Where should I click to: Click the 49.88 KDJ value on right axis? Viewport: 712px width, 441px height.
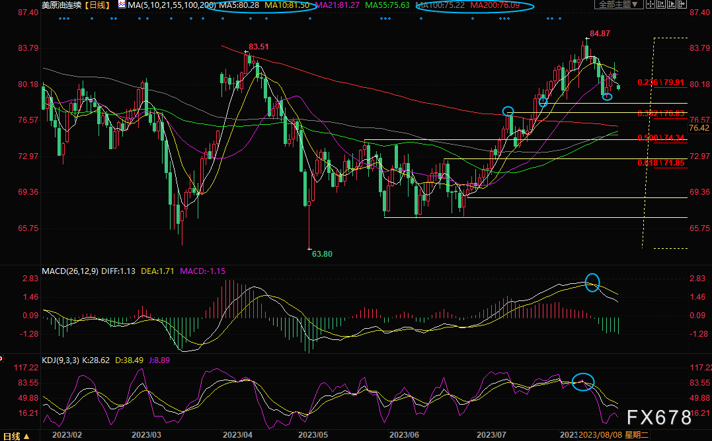[699, 398]
